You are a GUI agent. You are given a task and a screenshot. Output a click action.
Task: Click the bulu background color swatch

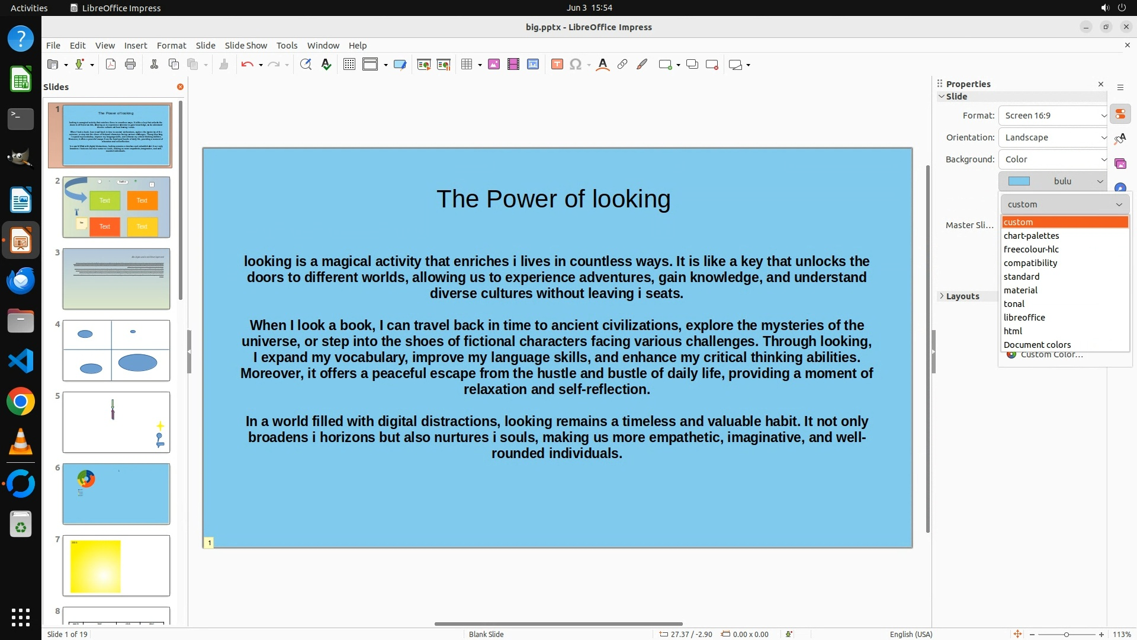tap(1019, 181)
